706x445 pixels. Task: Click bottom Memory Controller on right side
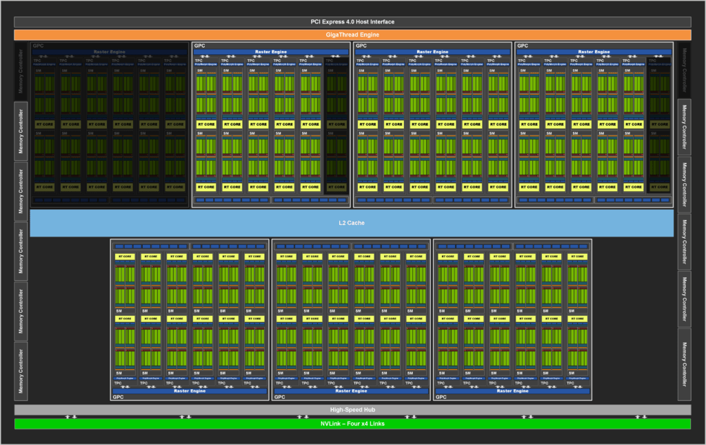point(685,364)
